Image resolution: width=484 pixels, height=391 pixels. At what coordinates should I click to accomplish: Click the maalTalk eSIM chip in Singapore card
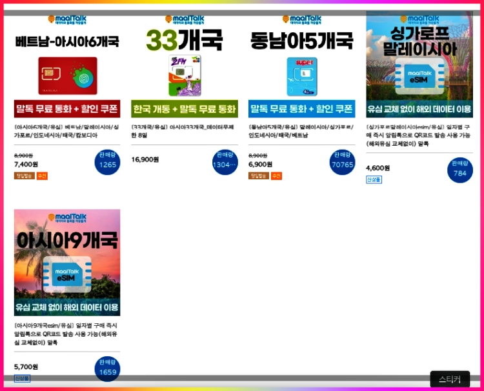pyautogui.click(x=419, y=76)
